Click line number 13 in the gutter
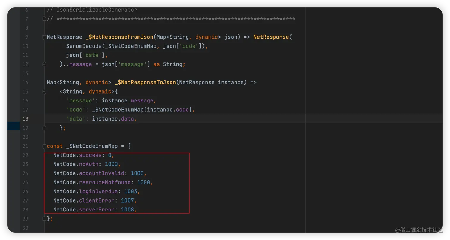450x240 pixels. tap(25, 73)
